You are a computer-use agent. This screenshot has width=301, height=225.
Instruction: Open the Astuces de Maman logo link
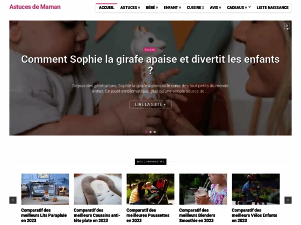click(x=35, y=7)
